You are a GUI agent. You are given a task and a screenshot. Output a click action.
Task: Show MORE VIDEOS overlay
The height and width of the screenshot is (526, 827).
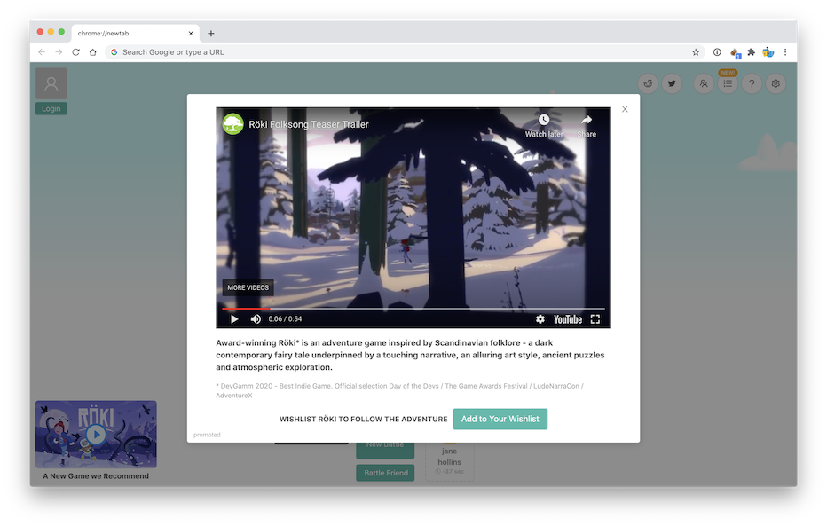(x=248, y=287)
